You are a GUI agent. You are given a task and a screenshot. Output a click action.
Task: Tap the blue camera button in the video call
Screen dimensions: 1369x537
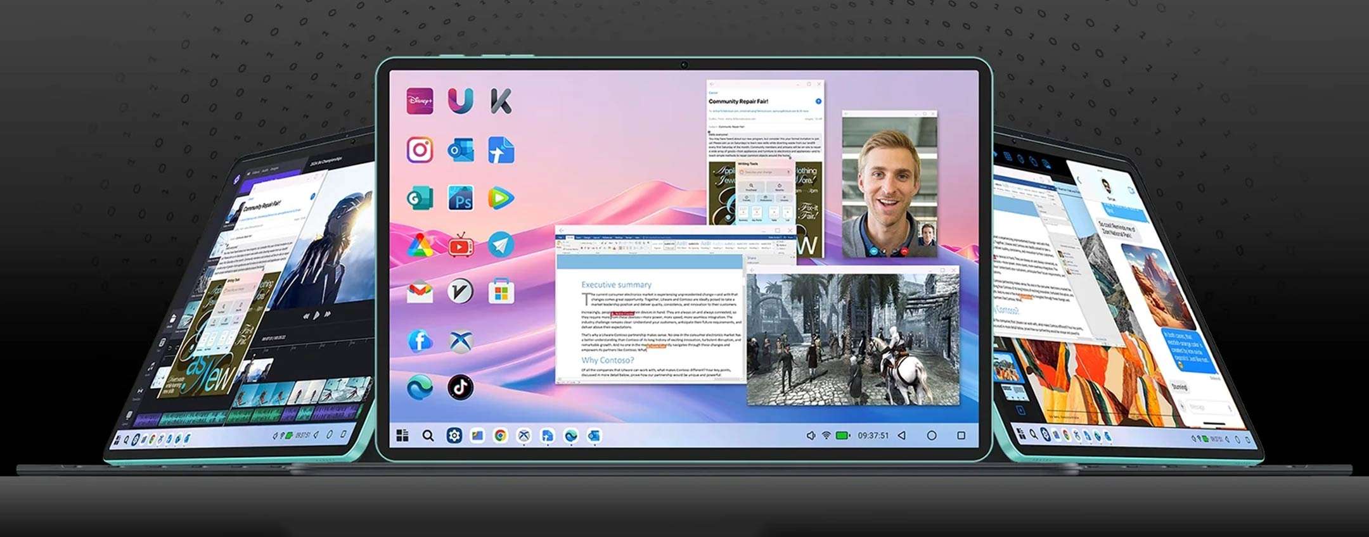(875, 251)
